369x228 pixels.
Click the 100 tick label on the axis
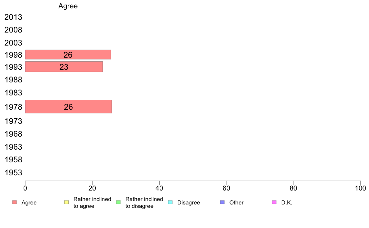(360, 188)
